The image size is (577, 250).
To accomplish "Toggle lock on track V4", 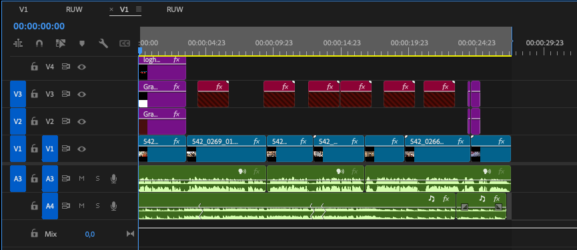I will tap(34, 67).
